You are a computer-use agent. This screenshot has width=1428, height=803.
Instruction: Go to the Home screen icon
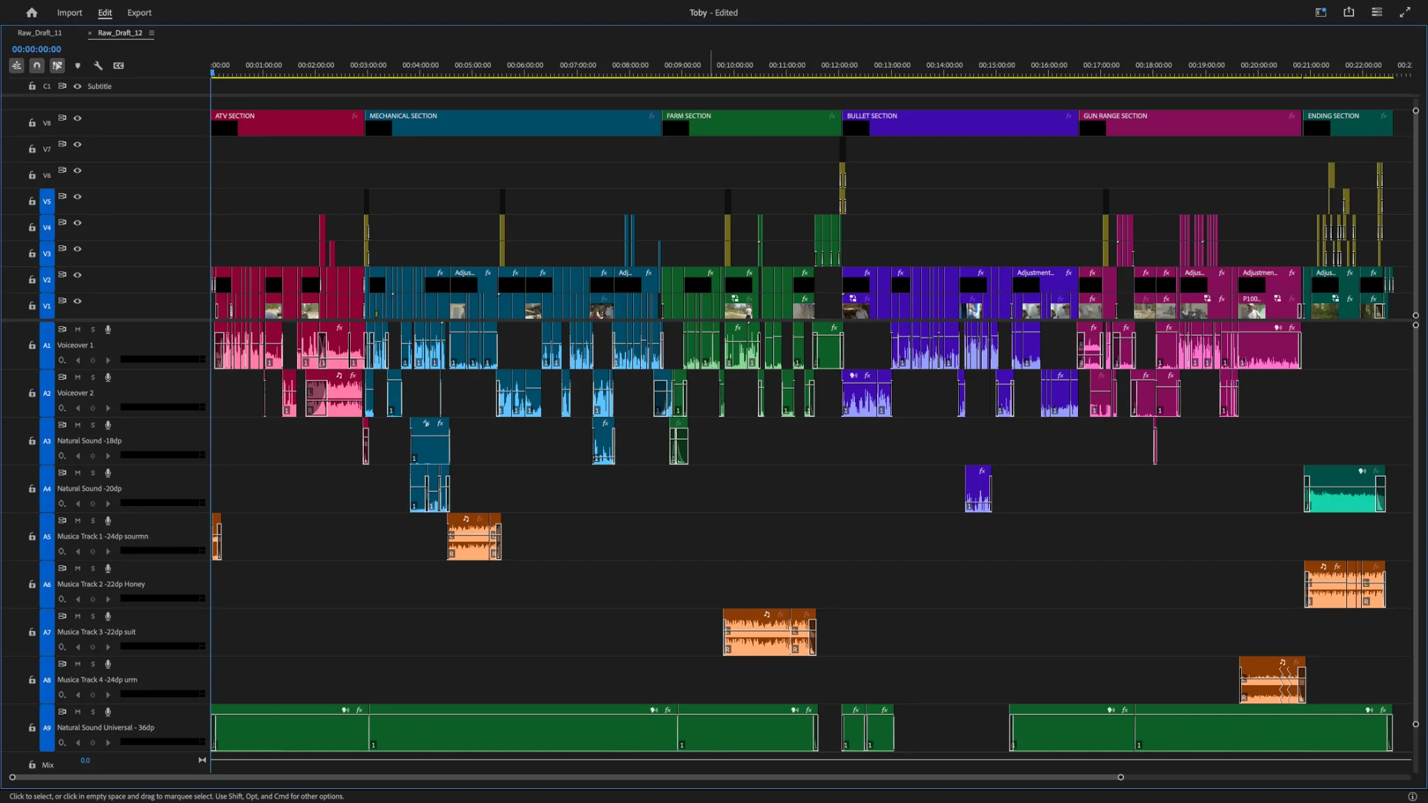(31, 13)
